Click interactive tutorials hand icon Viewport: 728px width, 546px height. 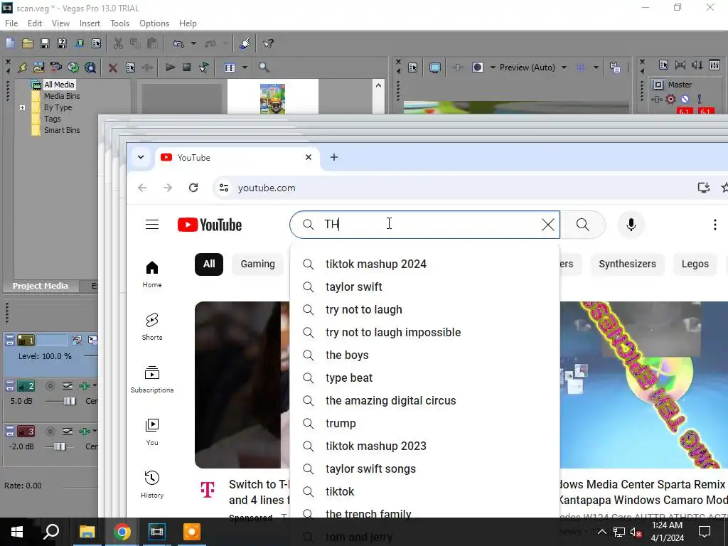click(245, 43)
